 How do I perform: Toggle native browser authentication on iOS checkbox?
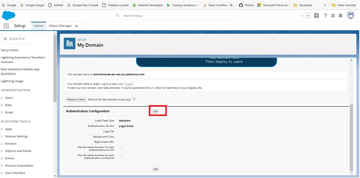click(121, 148)
